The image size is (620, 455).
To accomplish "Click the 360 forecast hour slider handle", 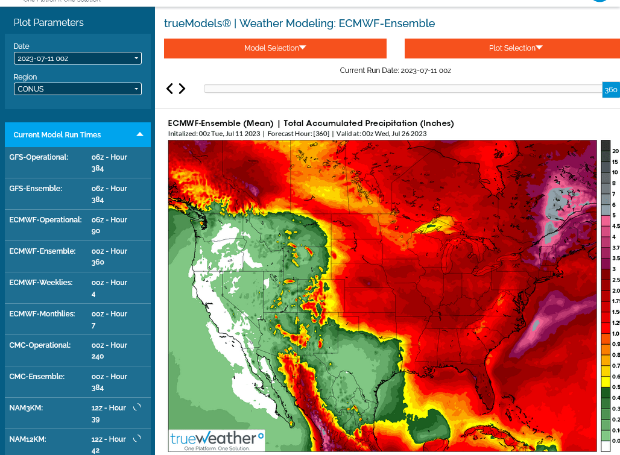I will click(x=611, y=90).
